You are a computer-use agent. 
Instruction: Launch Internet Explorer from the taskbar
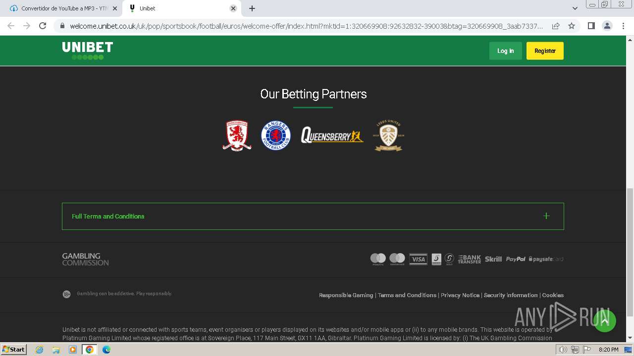coord(39,350)
